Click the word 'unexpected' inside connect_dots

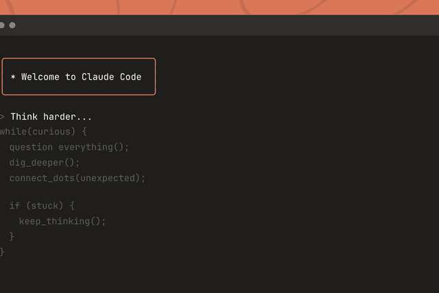point(114,178)
